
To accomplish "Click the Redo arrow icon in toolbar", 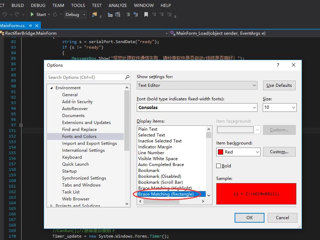I will (x=17, y=15).
